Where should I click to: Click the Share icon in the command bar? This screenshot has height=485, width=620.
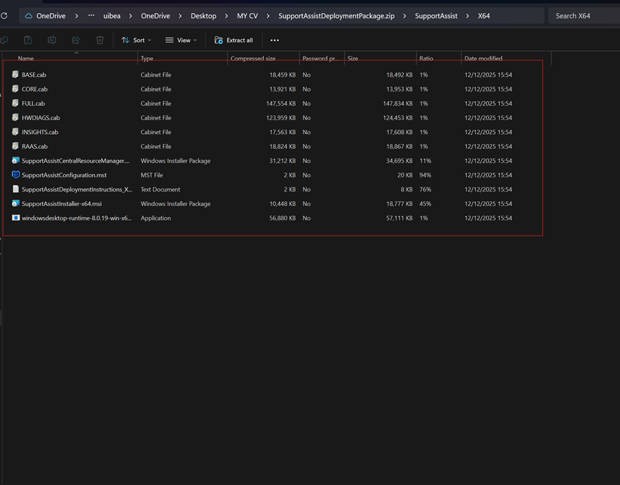(x=76, y=40)
